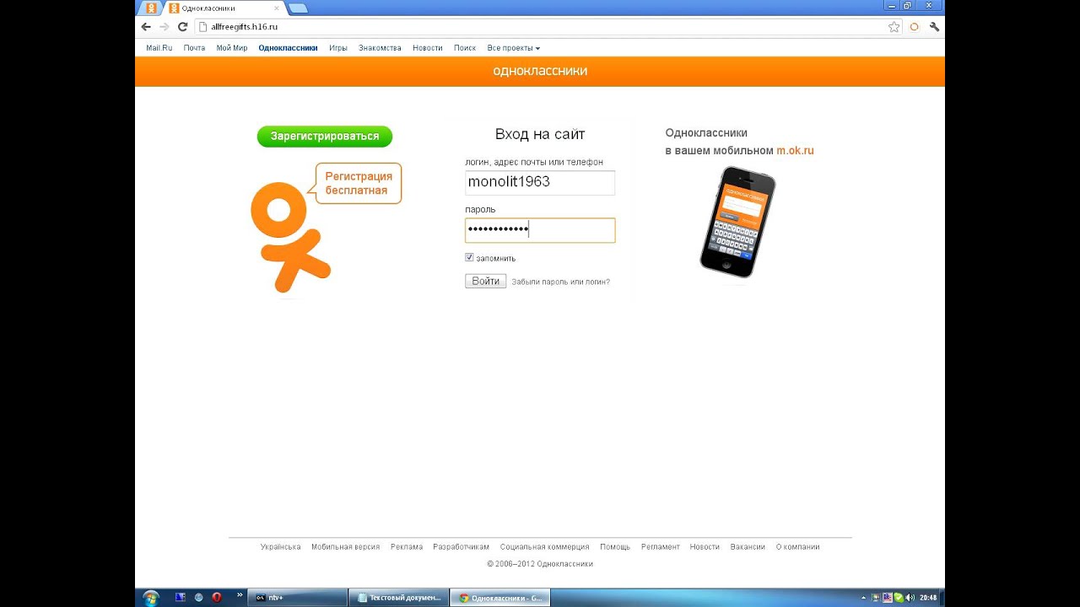The image size is (1080, 607).
Task: Click the round globe quick launch icon
Action: [198, 598]
